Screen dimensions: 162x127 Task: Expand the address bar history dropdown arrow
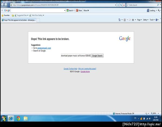[116, 5]
